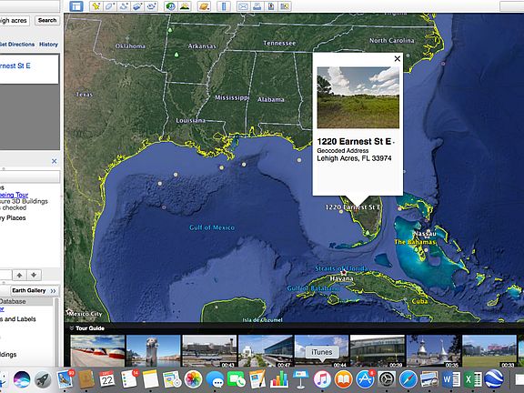Open Microsoft Word in the dock

click(451, 379)
